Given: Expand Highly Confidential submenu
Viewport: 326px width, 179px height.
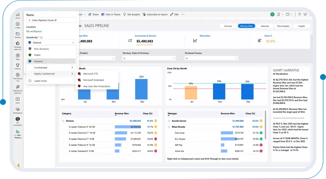Looking at the screenshot, I should pyautogui.click(x=51, y=74).
